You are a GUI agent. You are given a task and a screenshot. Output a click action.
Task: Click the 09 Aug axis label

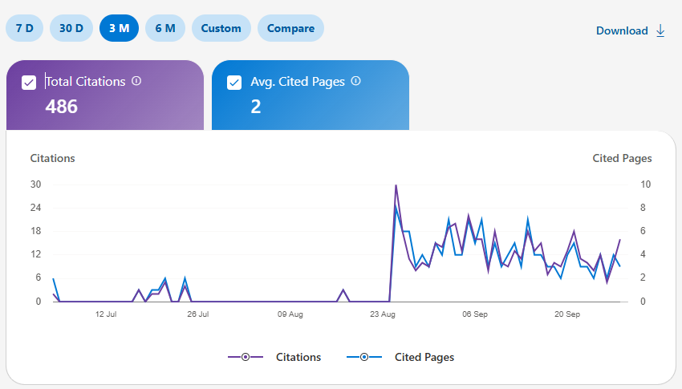point(290,314)
